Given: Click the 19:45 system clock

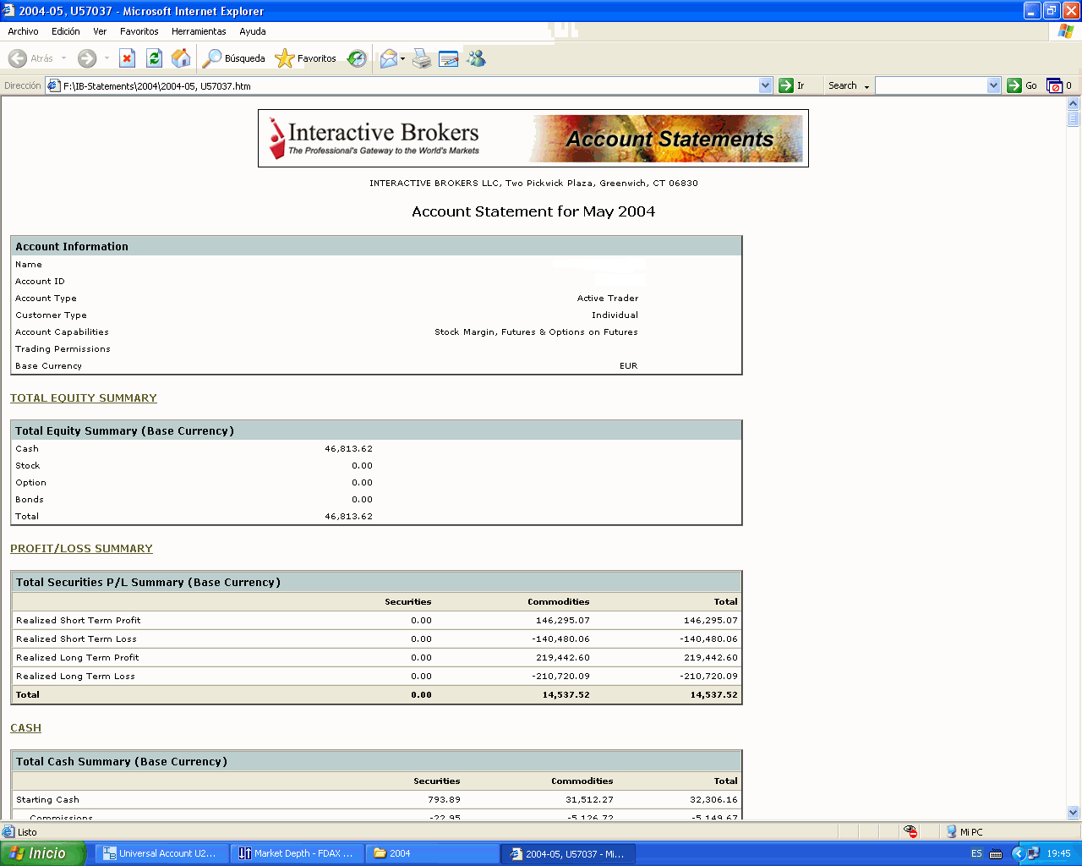Looking at the screenshot, I should point(1058,853).
